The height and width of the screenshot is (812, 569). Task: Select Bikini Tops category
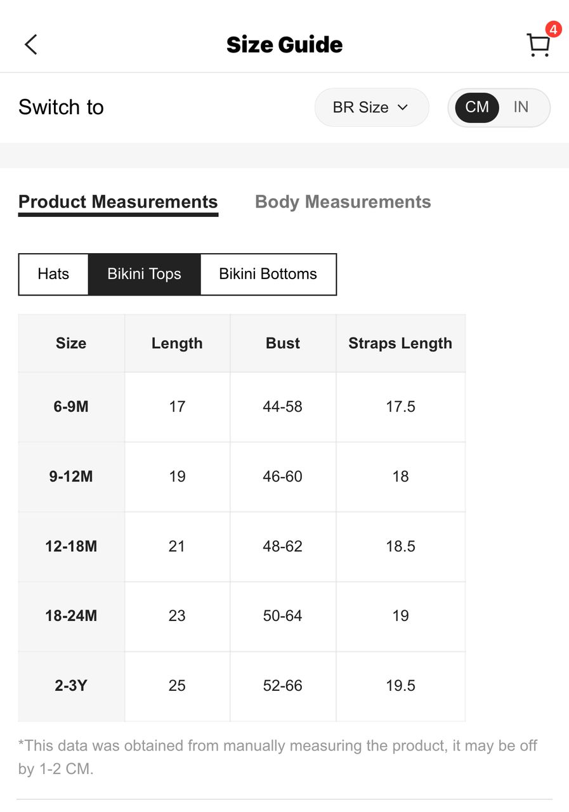[145, 274]
